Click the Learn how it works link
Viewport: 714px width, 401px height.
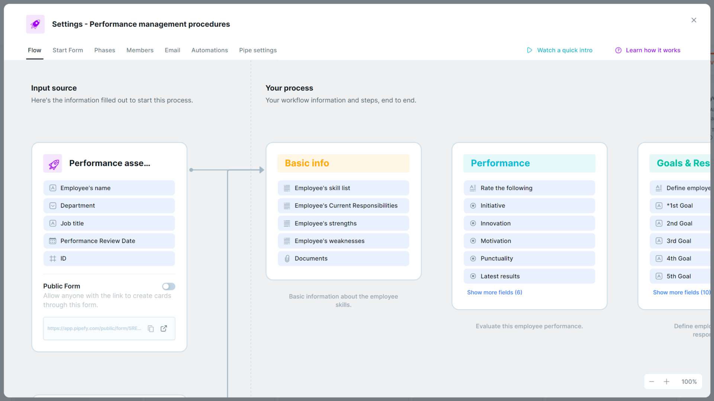[x=653, y=50]
